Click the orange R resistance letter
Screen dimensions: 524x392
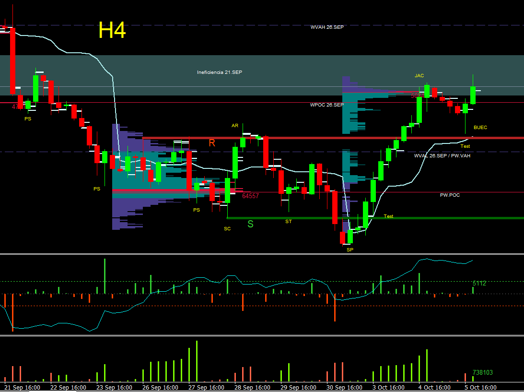point(212,143)
